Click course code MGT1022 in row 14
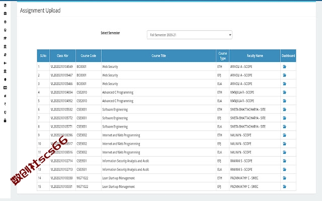322x201 pixels. pos(83,178)
